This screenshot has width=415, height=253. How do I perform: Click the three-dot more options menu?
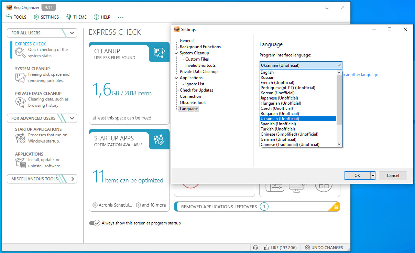[x=121, y=17]
